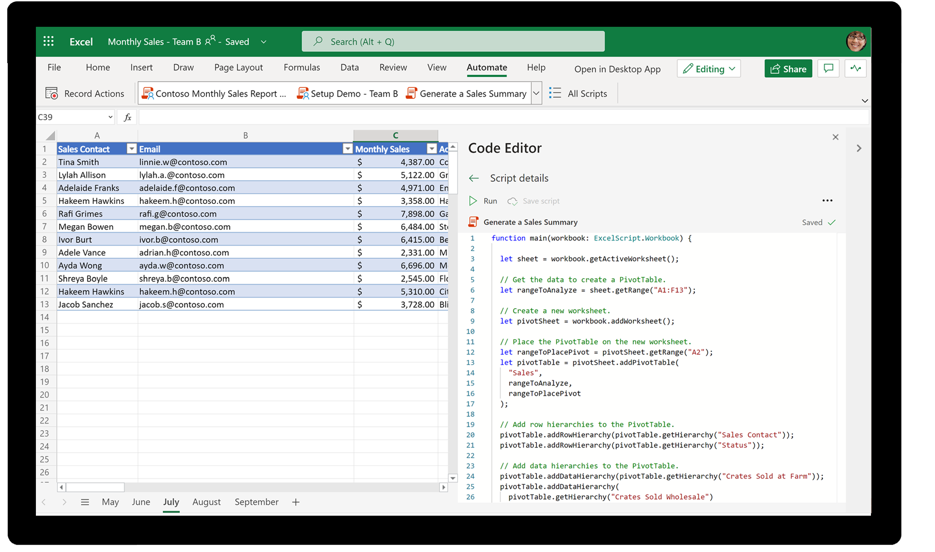Open the all sheets list icon
This screenshot has height=552, width=935.
[x=85, y=502]
